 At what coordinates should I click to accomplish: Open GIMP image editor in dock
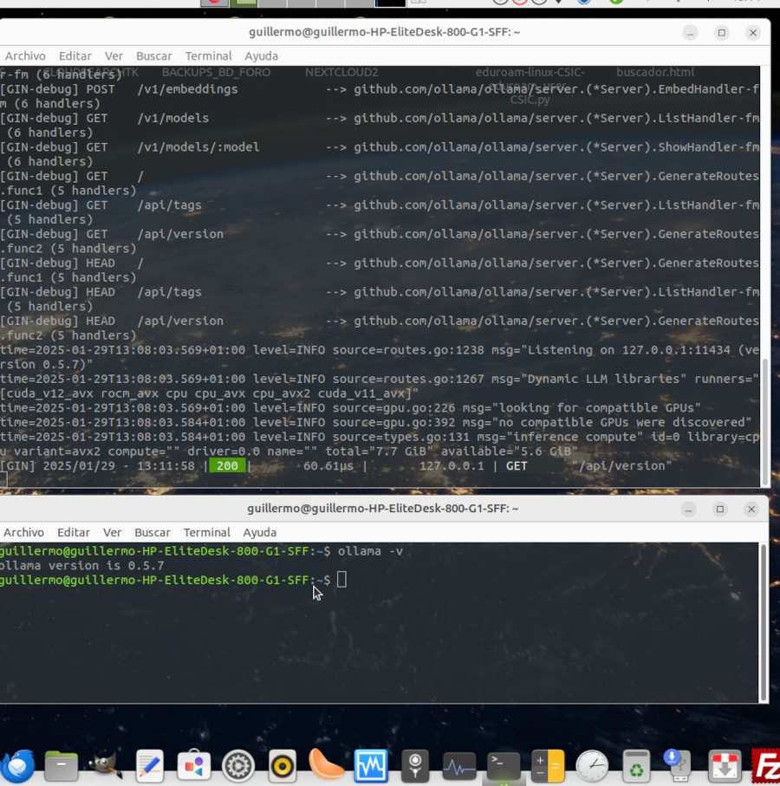(x=106, y=766)
